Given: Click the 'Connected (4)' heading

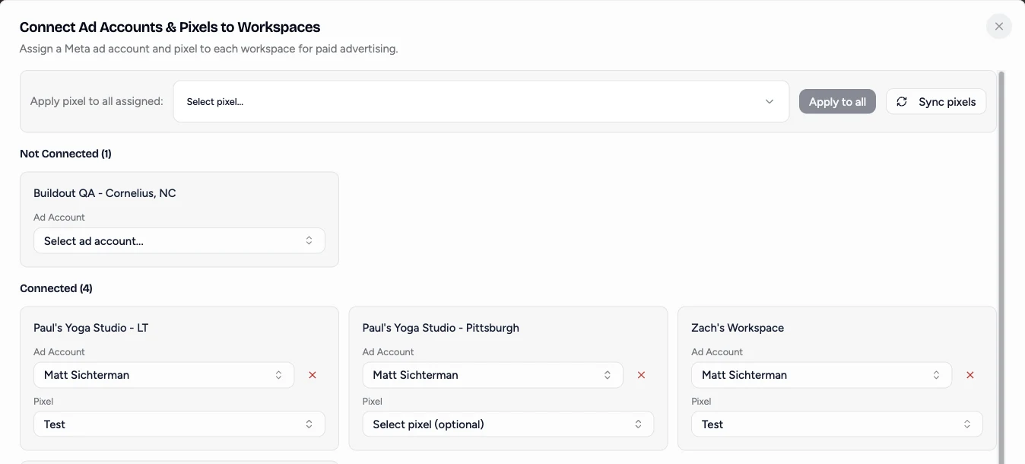Looking at the screenshot, I should [56, 288].
